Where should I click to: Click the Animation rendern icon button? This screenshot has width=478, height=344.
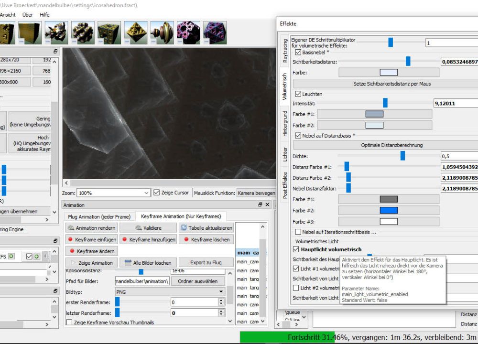pos(91,228)
